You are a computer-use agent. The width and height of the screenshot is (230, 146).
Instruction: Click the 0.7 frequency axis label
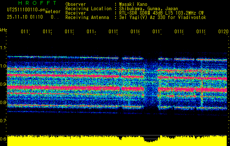[x=3, y=121]
